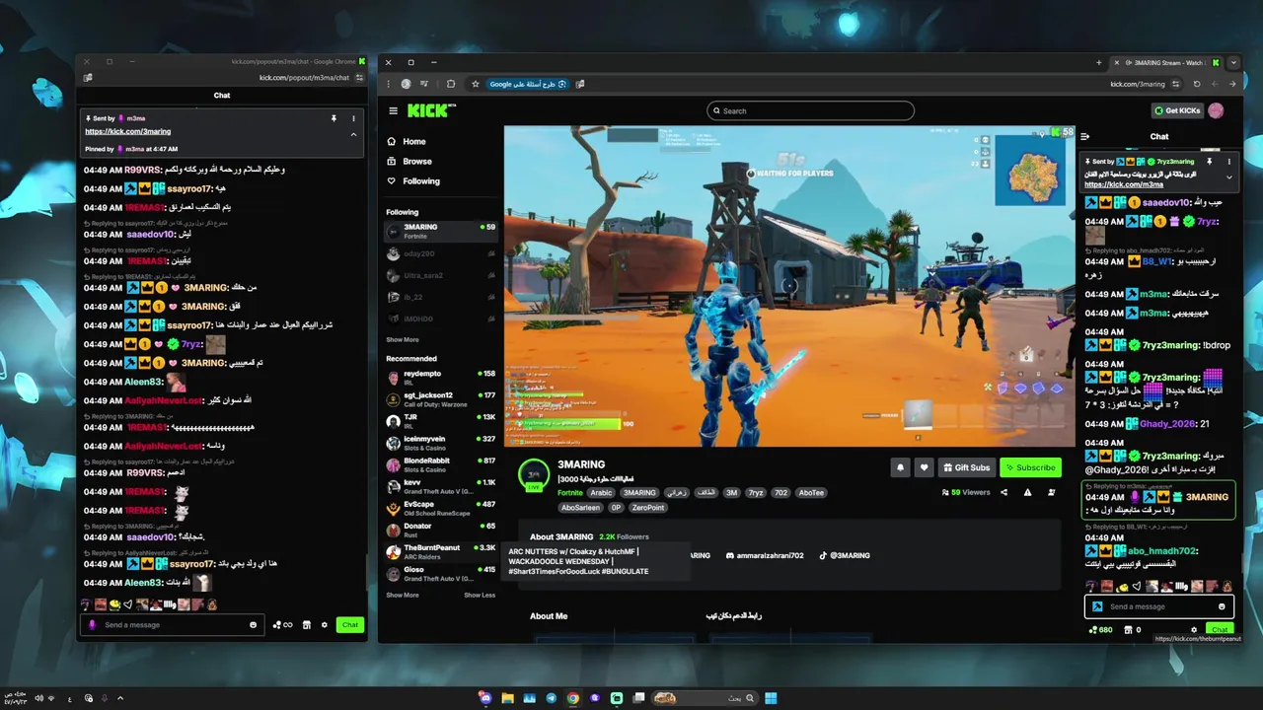Click the Gift Subs button
The height and width of the screenshot is (710, 1263).
(966, 467)
